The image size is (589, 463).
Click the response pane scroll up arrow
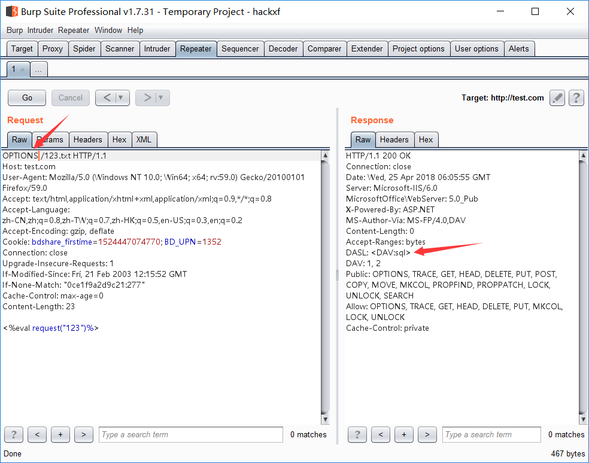click(x=583, y=155)
